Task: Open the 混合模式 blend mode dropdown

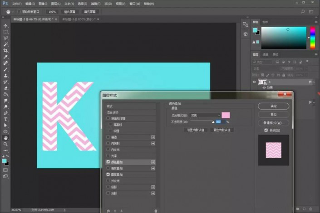Action: pyautogui.click(x=205, y=116)
